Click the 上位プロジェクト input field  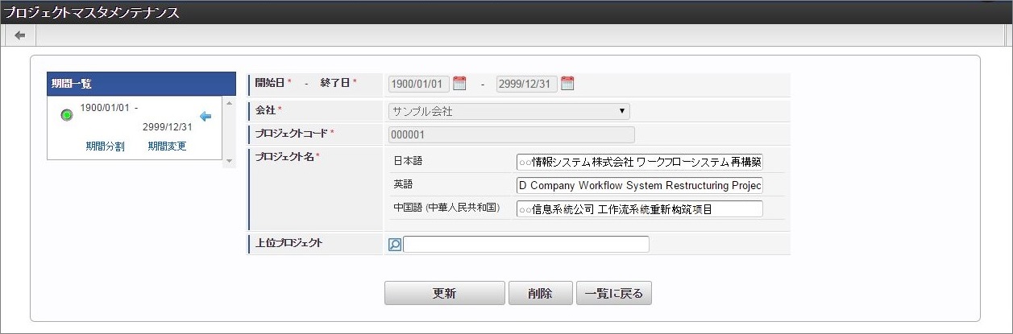[x=526, y=245]
